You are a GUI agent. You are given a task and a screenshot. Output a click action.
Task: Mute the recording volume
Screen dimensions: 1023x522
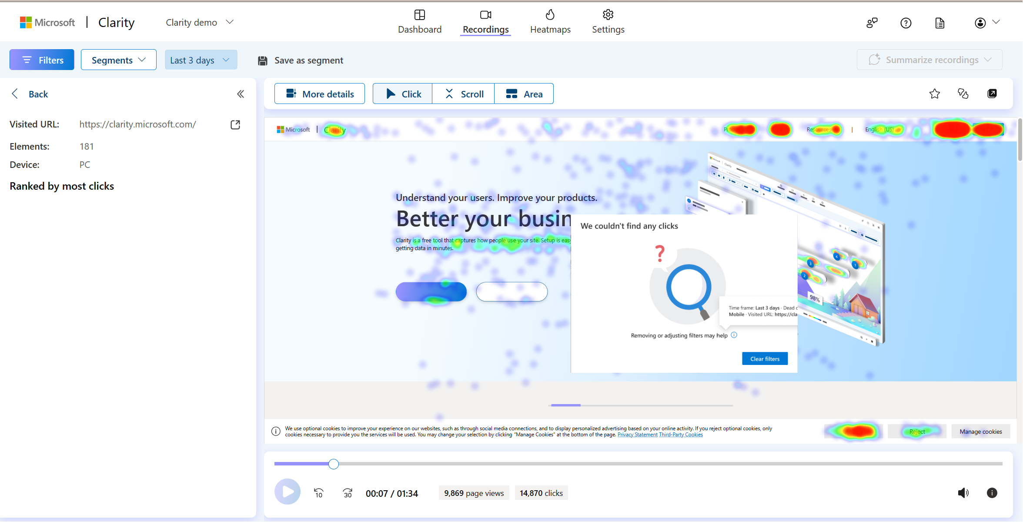click(963, 493)
